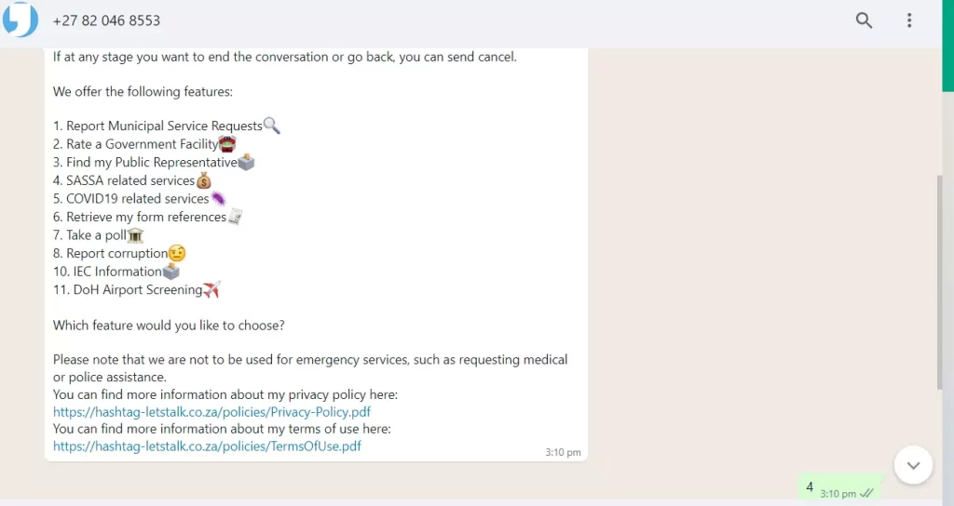Click the paper emoji after form references
954x506 pixels.
click(236, 217)
